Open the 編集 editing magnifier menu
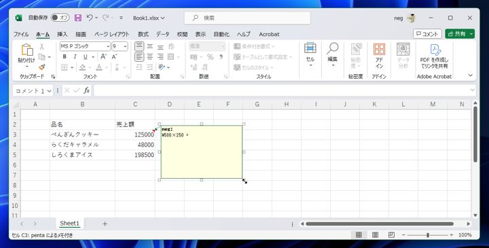The width and height of the screenshot is (489, 248). pos(333,54)
